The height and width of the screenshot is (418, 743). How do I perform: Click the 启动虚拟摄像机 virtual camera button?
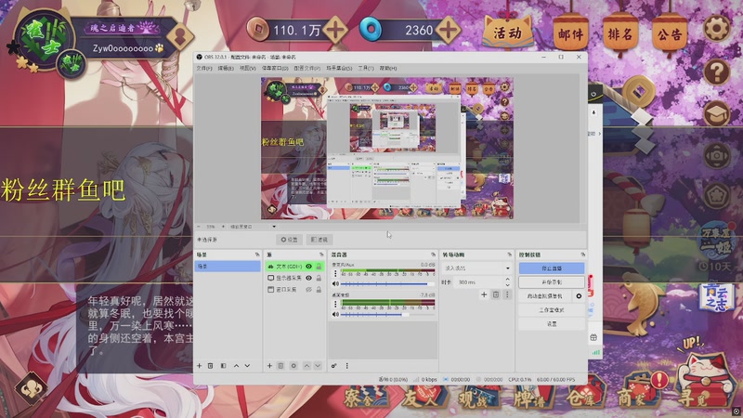(x=545, y=296)
